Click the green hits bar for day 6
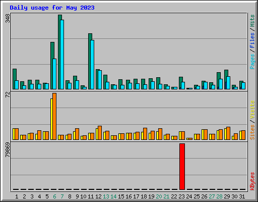Viewport: 258px width, 202px height. 52,66
